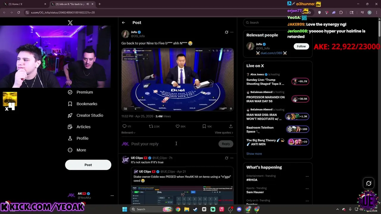Screen dimensions: 381x214
Task: Open the browser extensions puzzle icon
Action: click(x=341, y=12)
